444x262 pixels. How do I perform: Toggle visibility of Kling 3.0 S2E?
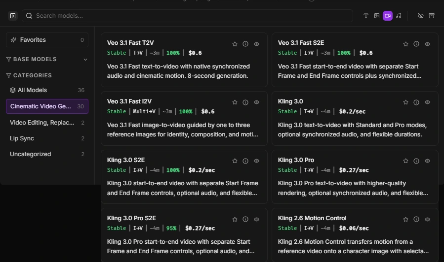tap(256, 161)
